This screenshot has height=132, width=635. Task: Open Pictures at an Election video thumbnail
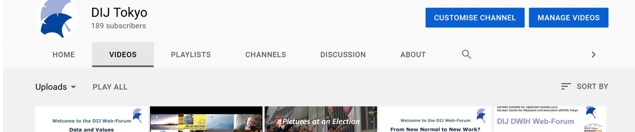[x=321, y=119]
